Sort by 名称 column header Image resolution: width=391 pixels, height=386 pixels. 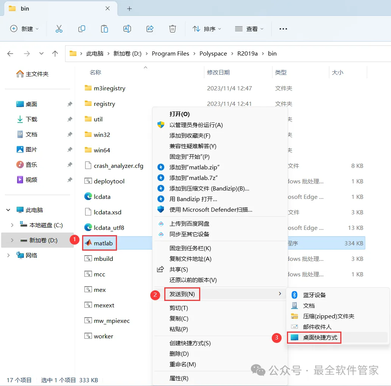[95, 73]
